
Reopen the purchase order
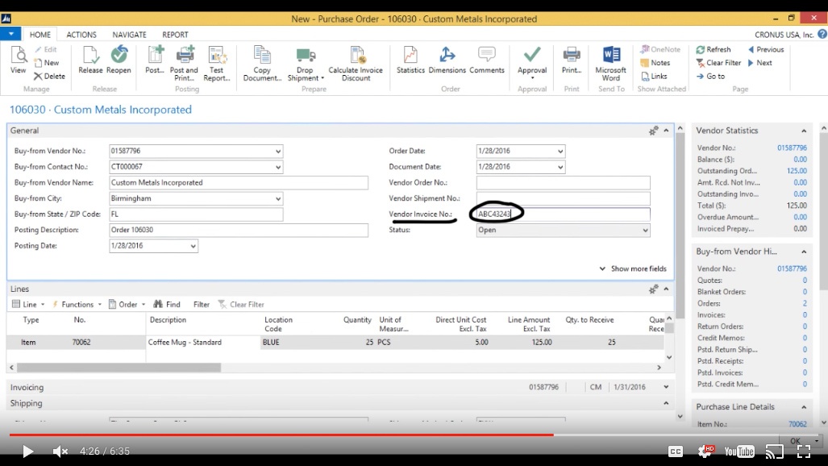119,60
